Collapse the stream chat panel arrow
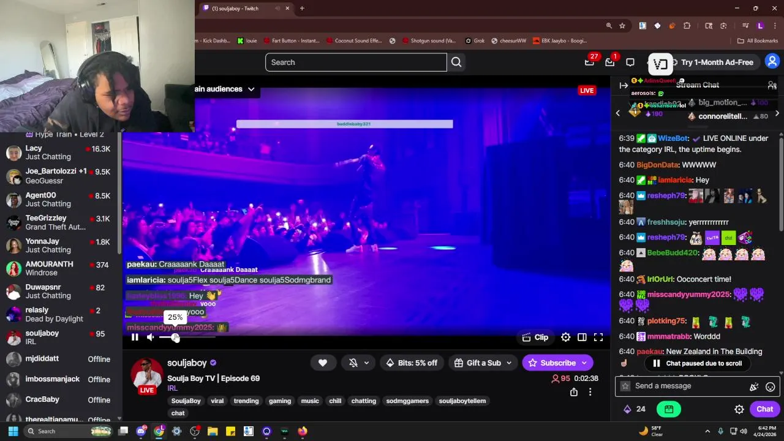Screen dimensions: 784x441 pyautogui.click(x=624, y=85)
